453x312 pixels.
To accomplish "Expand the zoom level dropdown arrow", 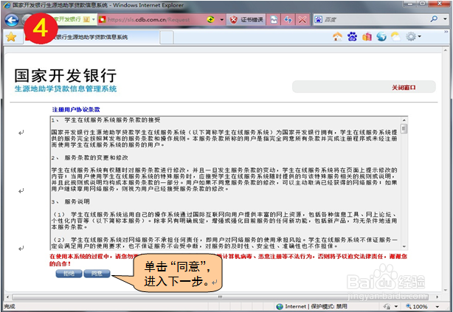I will (x=438, y=307).
